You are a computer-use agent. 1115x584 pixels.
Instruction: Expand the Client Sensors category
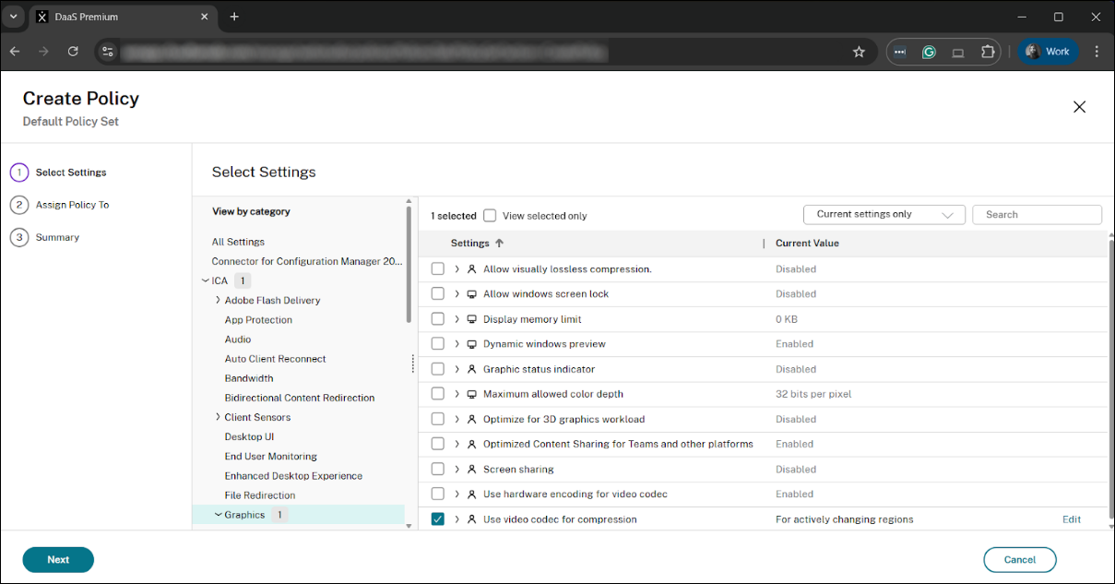pyautogui.click(x=218, y=416)
